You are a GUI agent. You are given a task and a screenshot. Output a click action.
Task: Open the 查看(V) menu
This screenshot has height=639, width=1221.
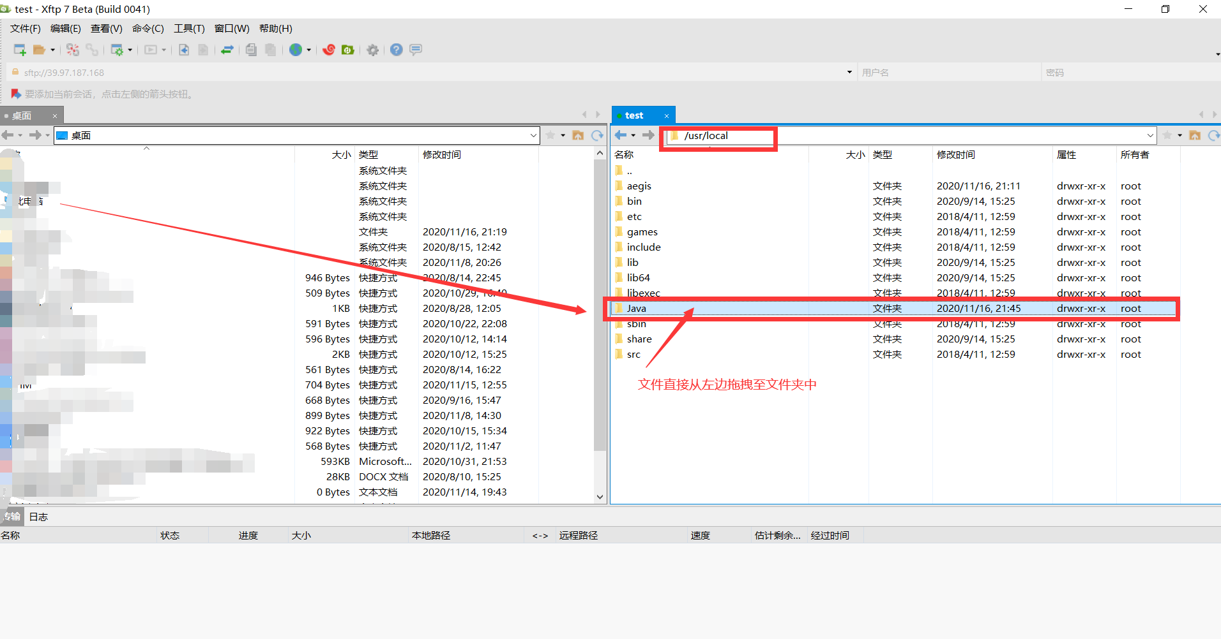point(107,29)
